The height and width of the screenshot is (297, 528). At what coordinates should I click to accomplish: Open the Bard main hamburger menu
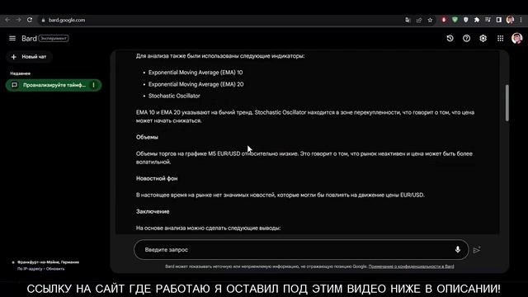point(12,39)
